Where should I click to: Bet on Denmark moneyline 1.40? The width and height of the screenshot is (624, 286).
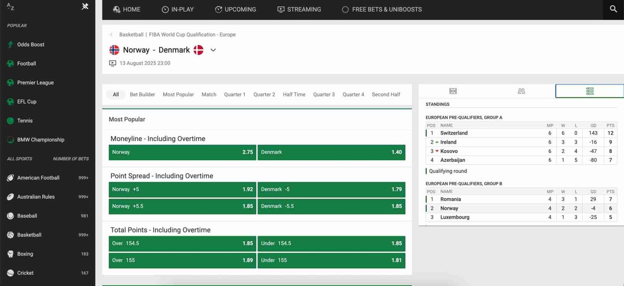(331, 152)
